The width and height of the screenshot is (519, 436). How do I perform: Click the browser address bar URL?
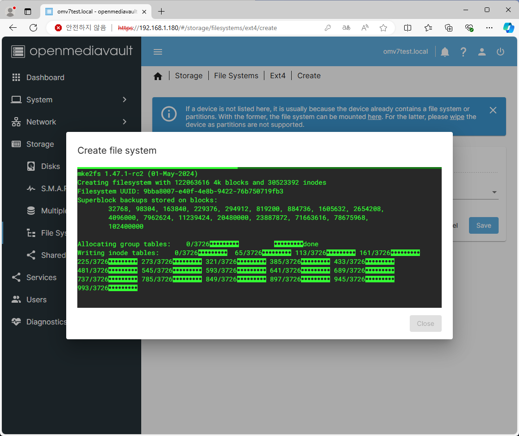[x=197, y=28]
